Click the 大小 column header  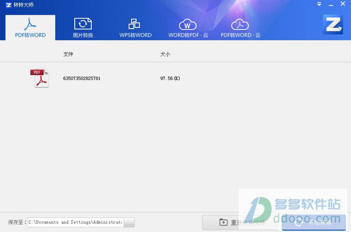[x=165, y=54]
